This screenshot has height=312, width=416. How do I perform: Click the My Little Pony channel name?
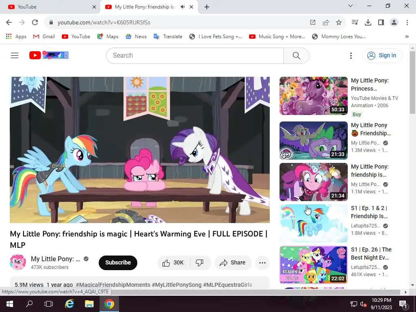pos(55,259)
